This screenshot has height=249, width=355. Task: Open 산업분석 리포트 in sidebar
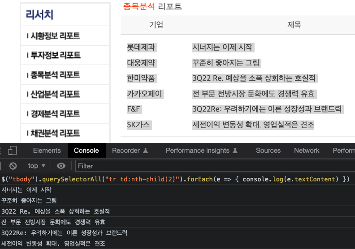[55, 94]
